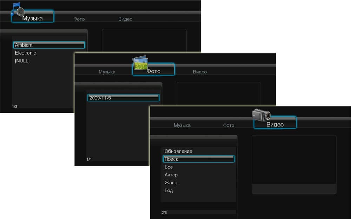
Task: Open the 2009-11-5 photo folder
Action: click(x=123, y=98)
